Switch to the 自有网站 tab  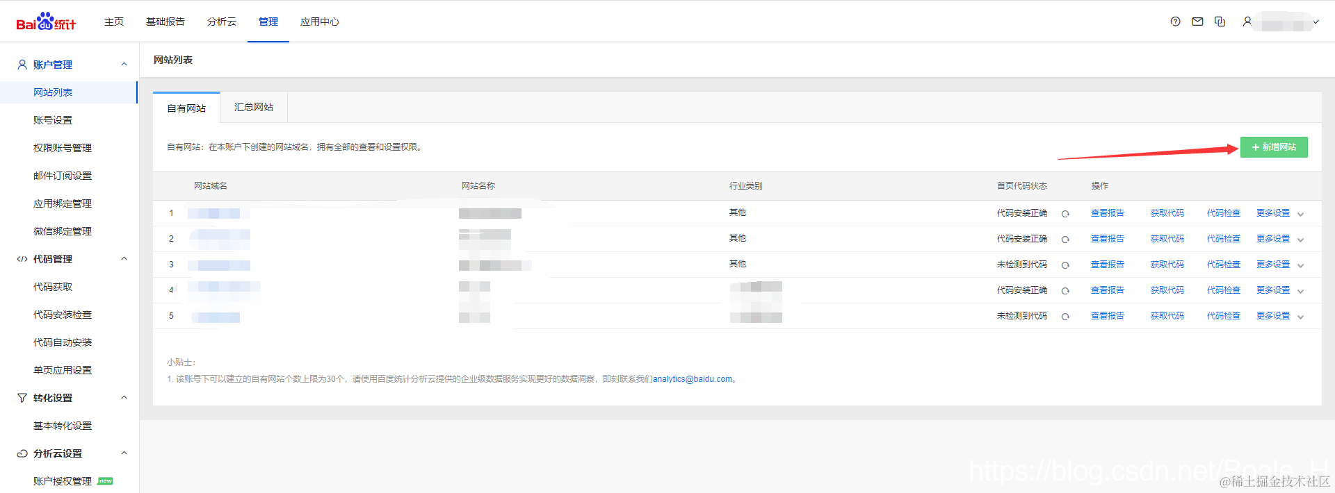coord(186,108)
